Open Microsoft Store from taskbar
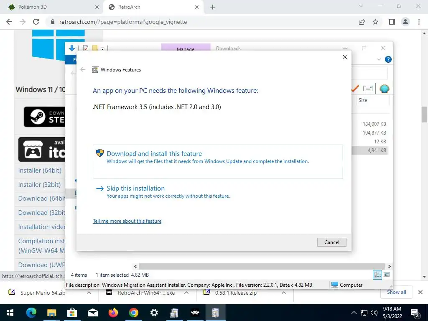This screenshot has height=321, width=428. [x=72, y=313]
